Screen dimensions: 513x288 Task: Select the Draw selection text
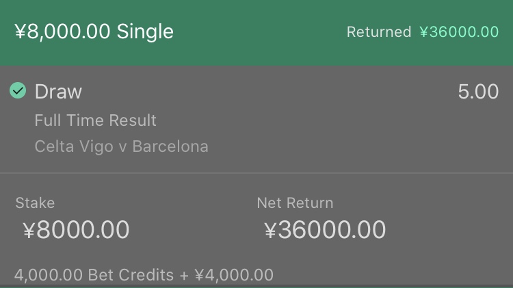click(58, 91)
